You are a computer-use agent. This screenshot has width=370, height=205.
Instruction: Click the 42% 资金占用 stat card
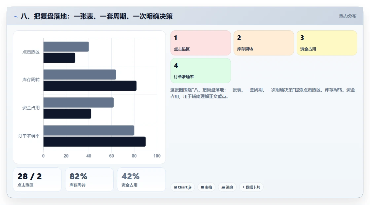tap(141, 180)
